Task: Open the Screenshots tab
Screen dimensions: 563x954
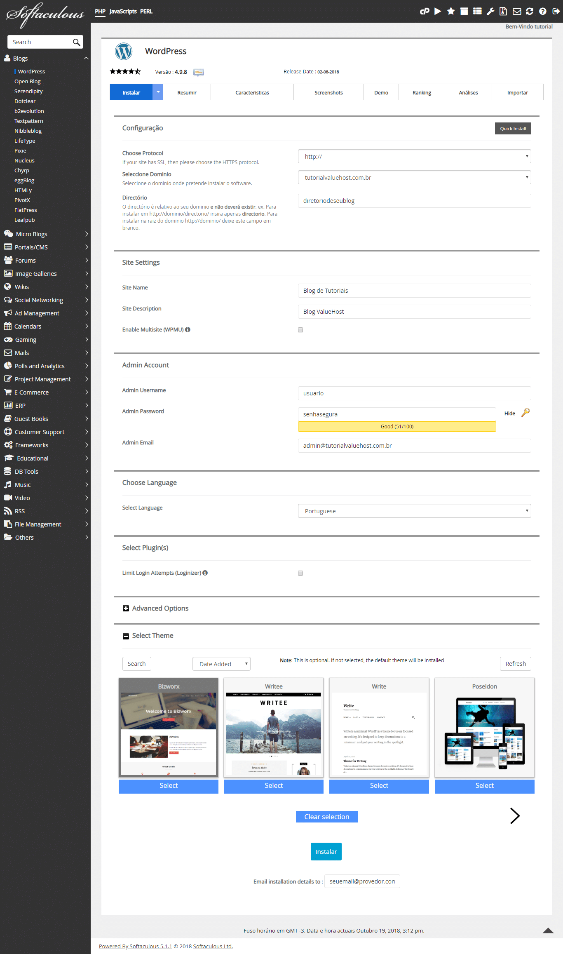Action: [328, 92]
